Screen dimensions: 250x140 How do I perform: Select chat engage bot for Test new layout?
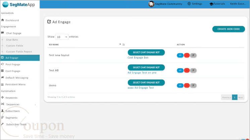point(146,52)
